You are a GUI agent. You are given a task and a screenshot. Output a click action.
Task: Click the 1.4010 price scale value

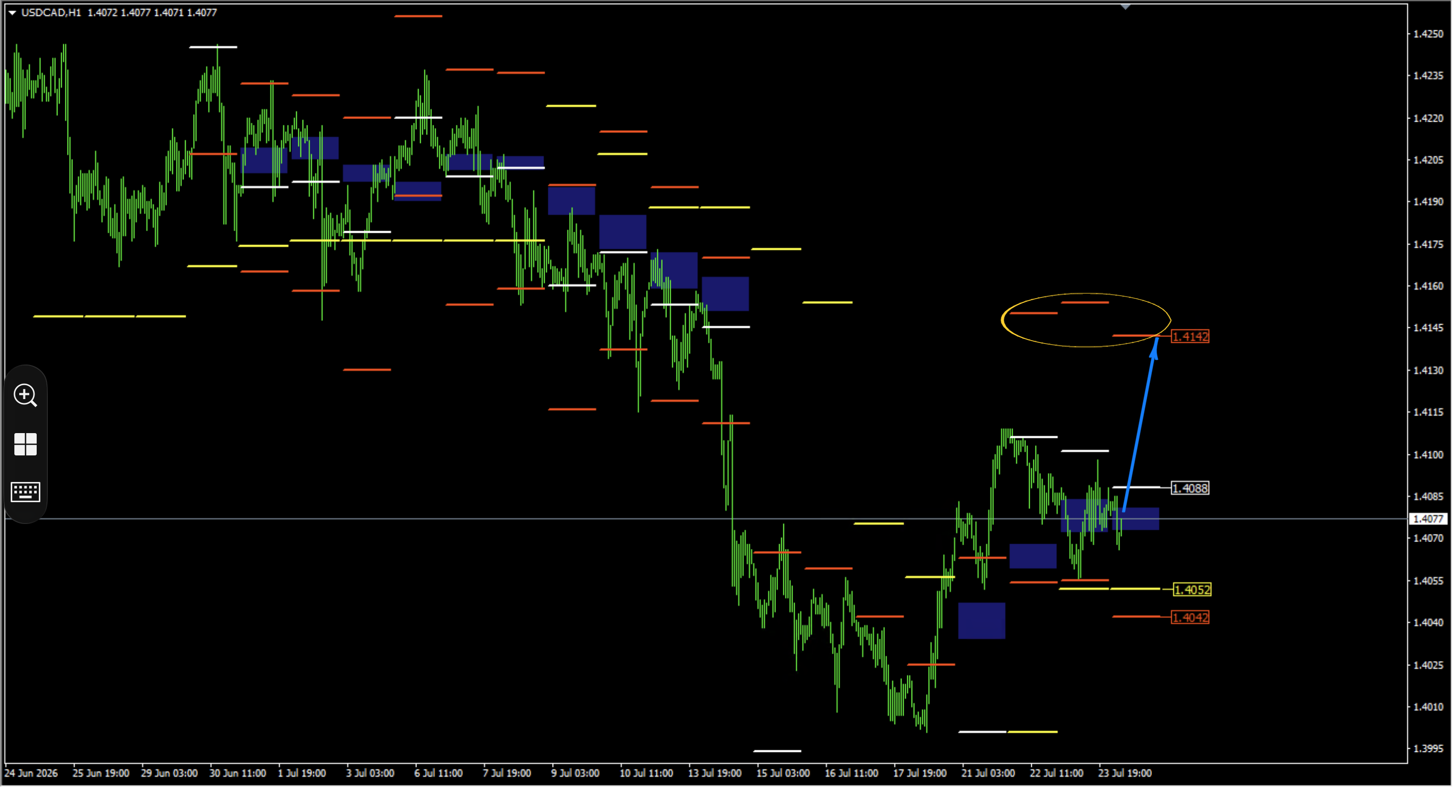coord(1428,707)
